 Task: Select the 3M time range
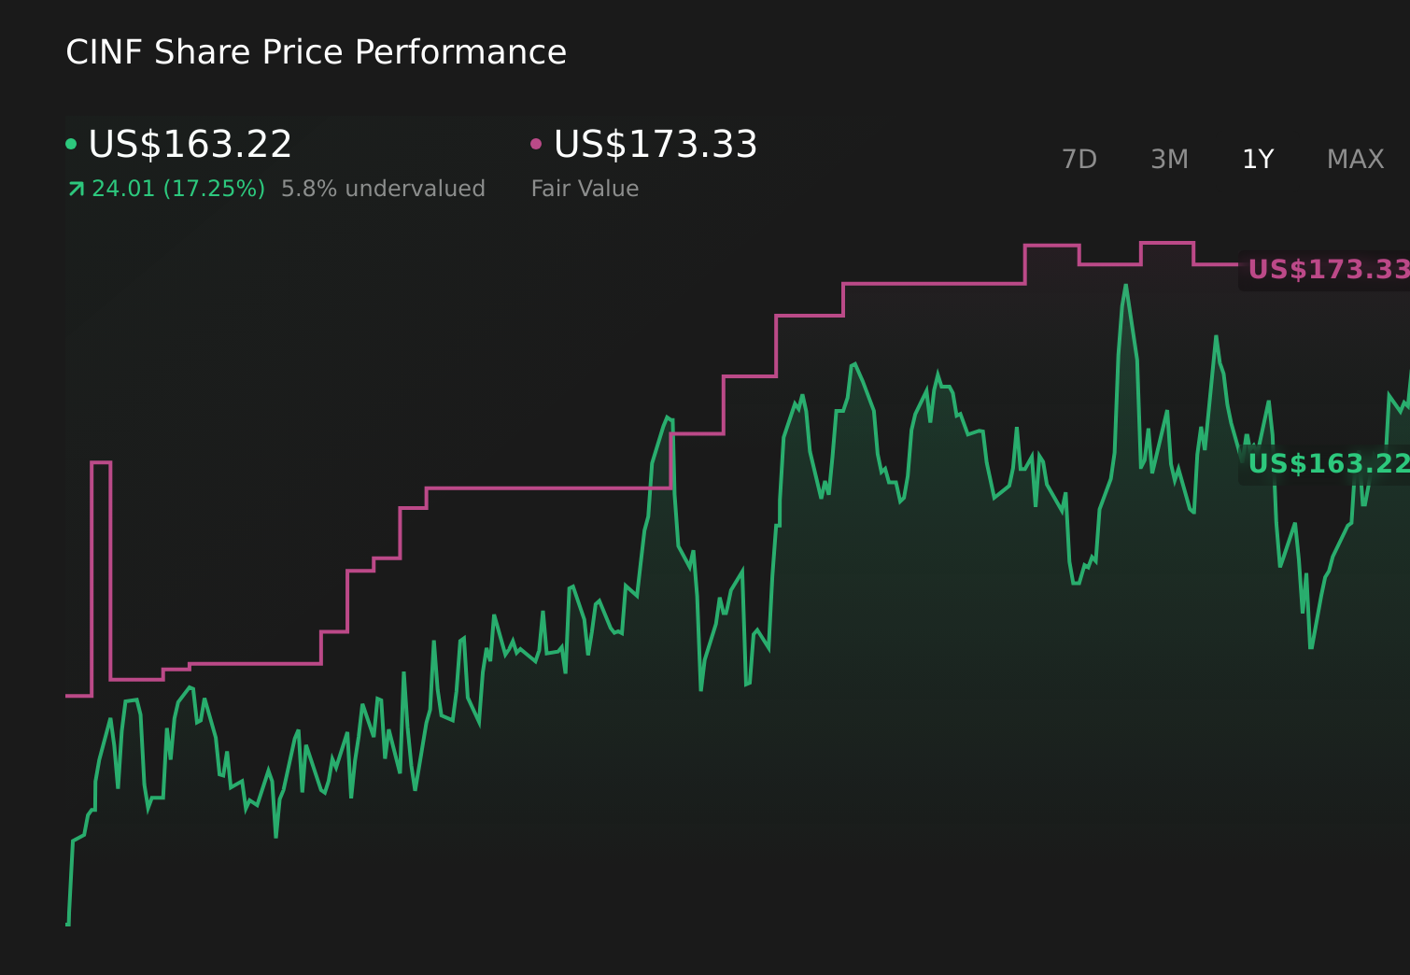(1169, 160)
